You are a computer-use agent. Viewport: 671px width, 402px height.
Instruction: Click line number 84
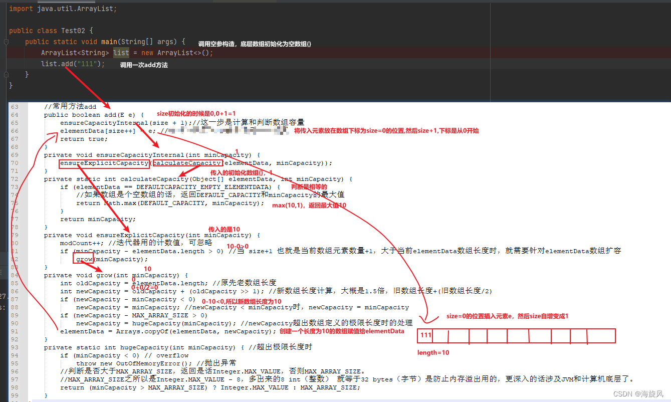point(15,275)
